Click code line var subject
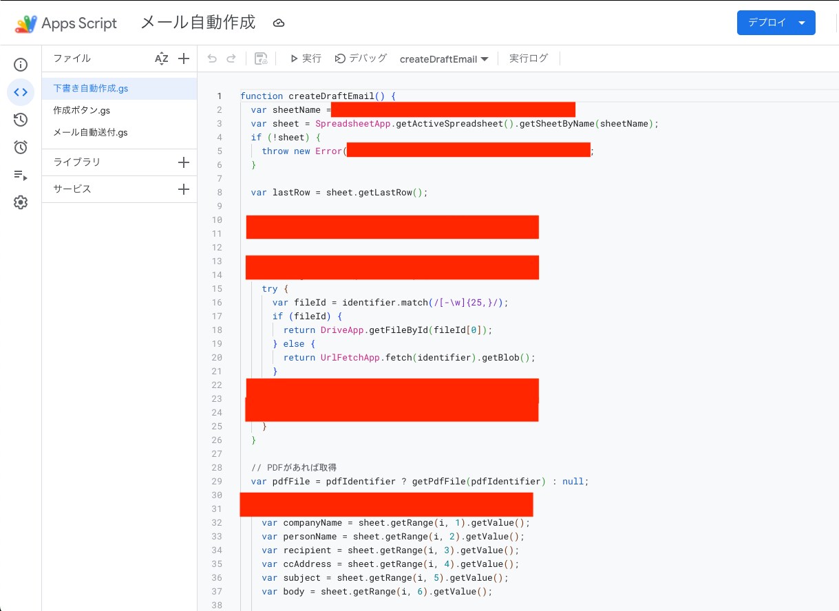 385,578
